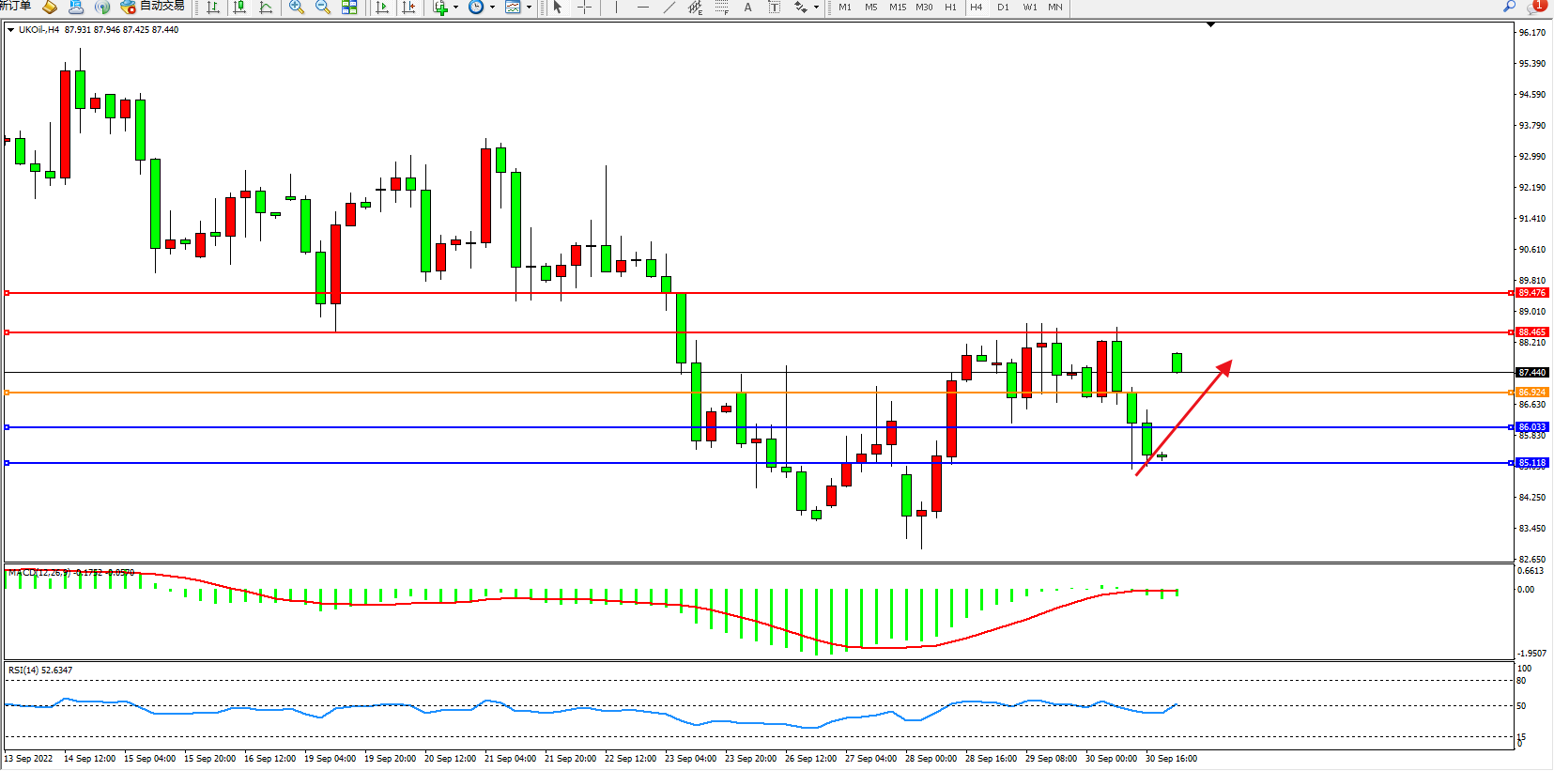Click the AutoTrading (自动交易) button
The width and height of the screenshot is (1554, 771).
pyautogui.click(x=153, y=7)
